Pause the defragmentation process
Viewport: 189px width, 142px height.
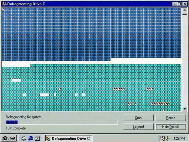click(171, 118)
